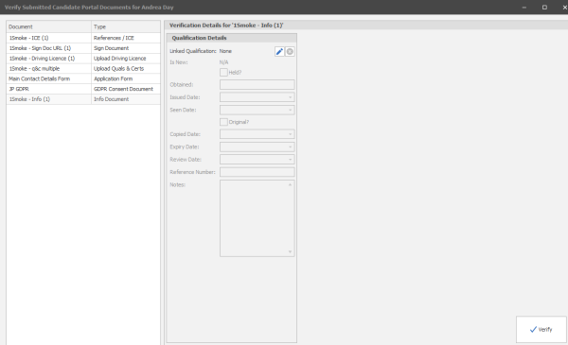Viewport: 568px width, 345px height.
Task: Select the '1Smoke - Sign Doc URL (1)' row
Action: pyautogui.click(x=83, y=48)
